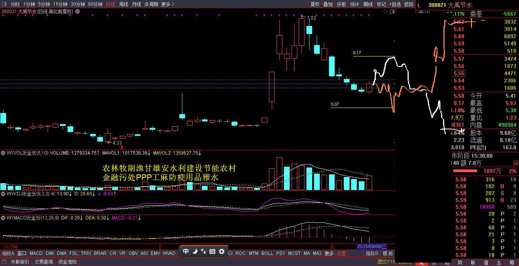This screenshot has width=519, height=266.
Task: Expand the dropdown beside 大禹节水 chart title
Action: click(x=77, y=11)
